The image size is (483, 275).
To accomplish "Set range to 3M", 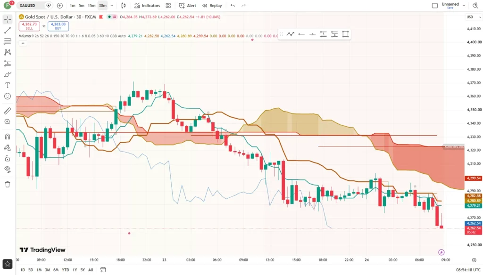I will [48, 270].
